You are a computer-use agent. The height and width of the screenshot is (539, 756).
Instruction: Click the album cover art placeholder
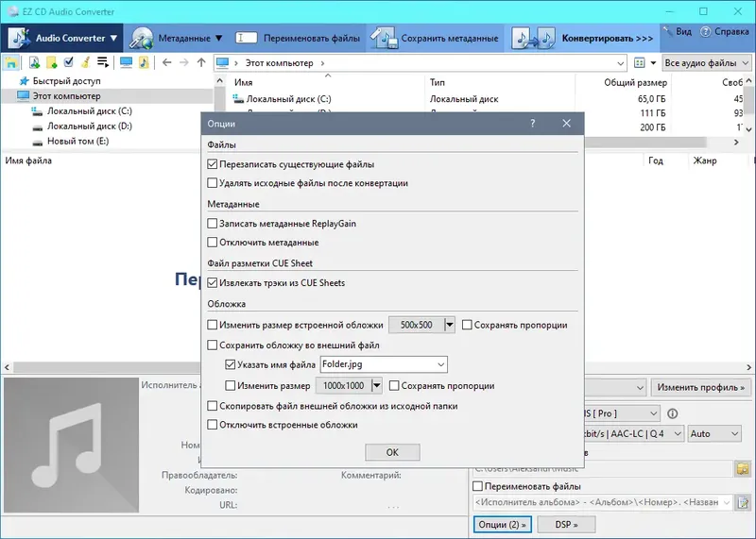pyautogui.click(x=72, y=445)
